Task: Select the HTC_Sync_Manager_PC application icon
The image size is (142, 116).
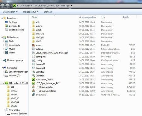Action: pyautogui.click(x=33, y=83)
